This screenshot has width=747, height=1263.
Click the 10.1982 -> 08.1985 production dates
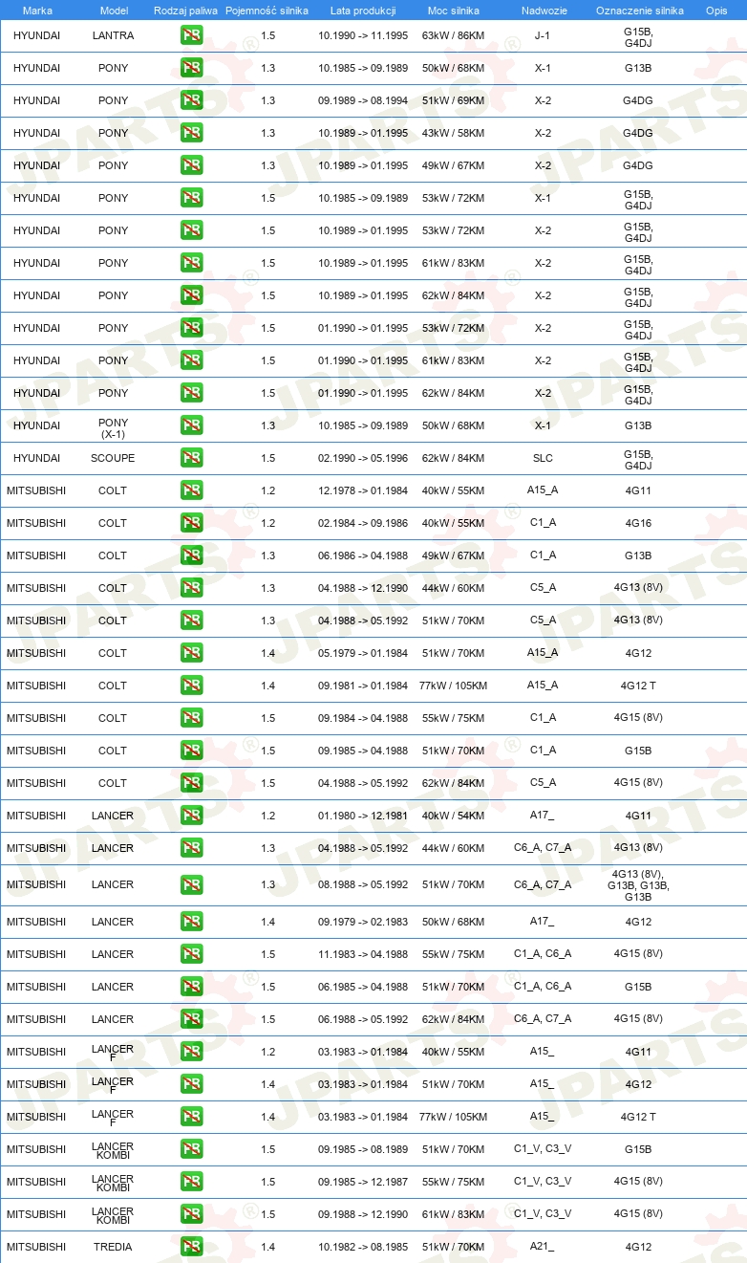[363, 1247]
